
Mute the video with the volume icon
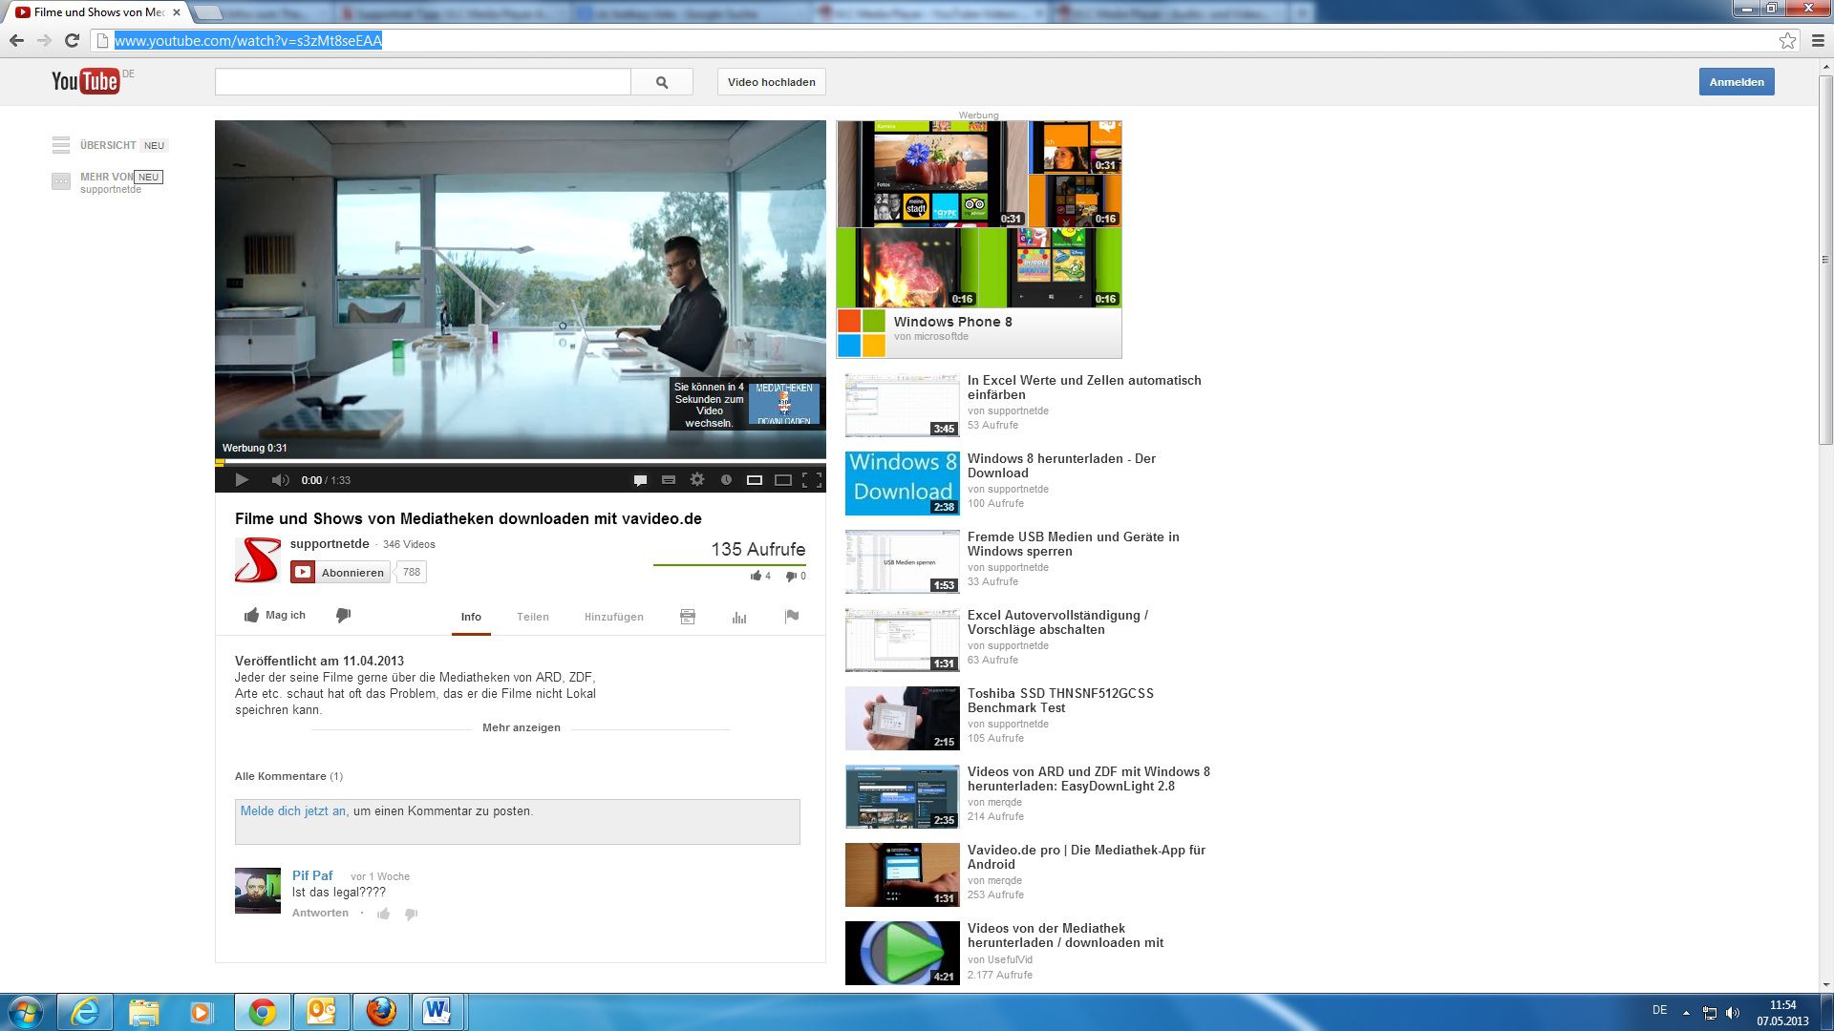281,480
